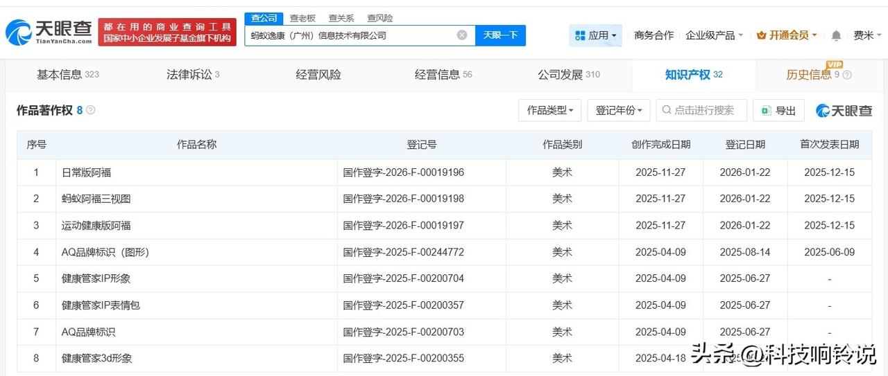The width and height of the screenshot is (888, 376).
Task: Click the 导出 export button
Action: coord(778,110)
